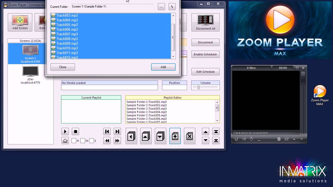Click the Fast Forward button
This screenshot has width=333, height=187.
(x=117, y=141)
